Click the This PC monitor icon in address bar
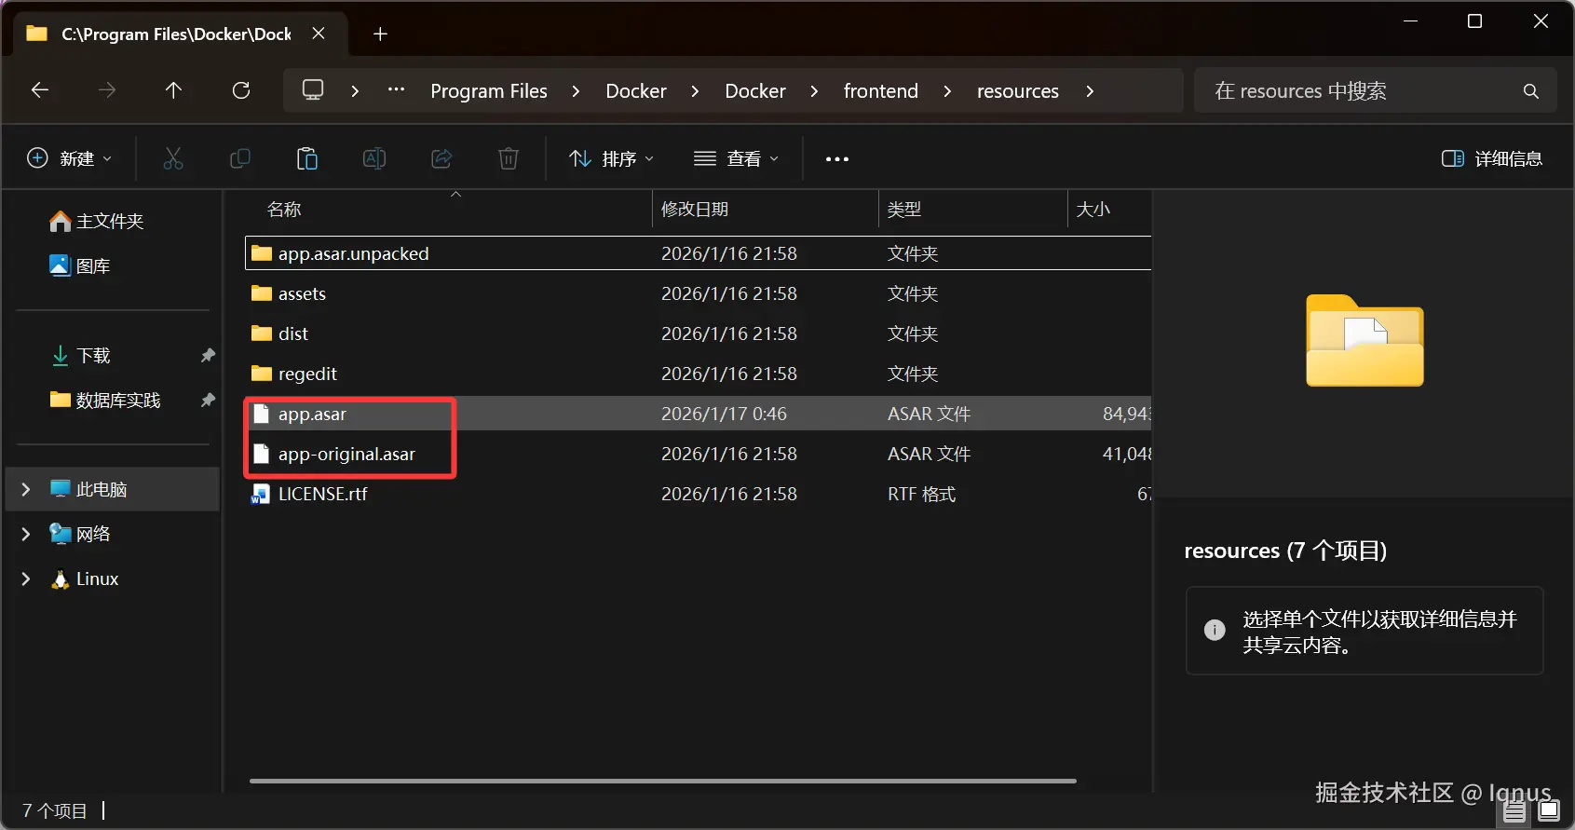The width and height of the screenshot is (1575, 830). pos(313,90)
